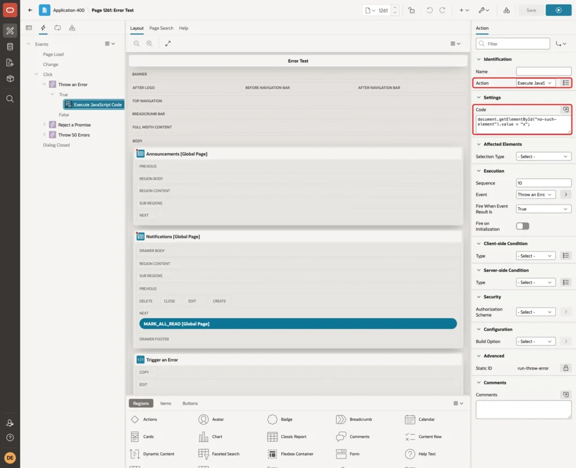Select Dynamic Actions lightning tab icon

pos(43,28)
